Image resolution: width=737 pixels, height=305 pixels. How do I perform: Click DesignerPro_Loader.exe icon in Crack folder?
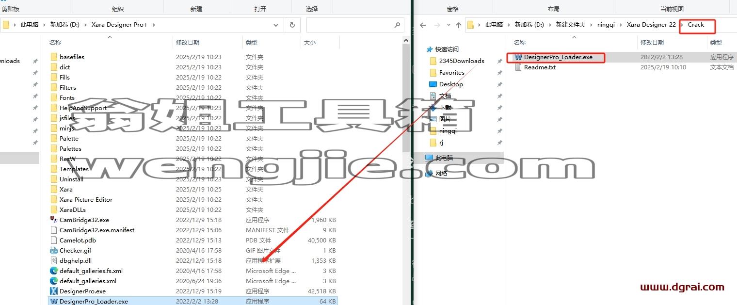coord(518,57)
